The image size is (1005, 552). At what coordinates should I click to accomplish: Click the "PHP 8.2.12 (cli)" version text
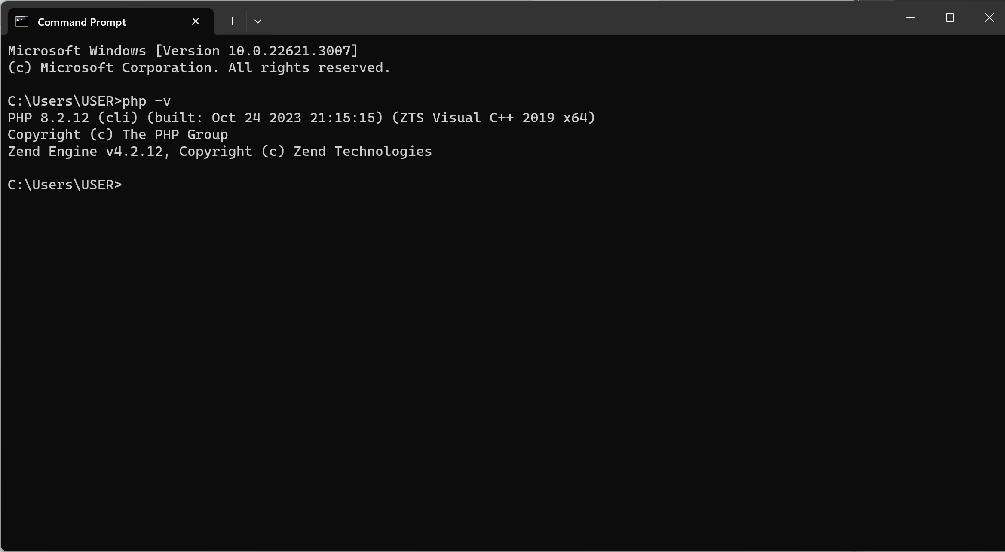tap(73, 118)
